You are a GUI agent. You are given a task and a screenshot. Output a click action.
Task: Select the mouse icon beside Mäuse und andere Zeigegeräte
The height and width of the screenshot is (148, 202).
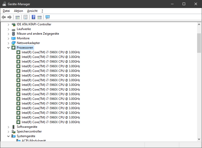click(13, 34)
